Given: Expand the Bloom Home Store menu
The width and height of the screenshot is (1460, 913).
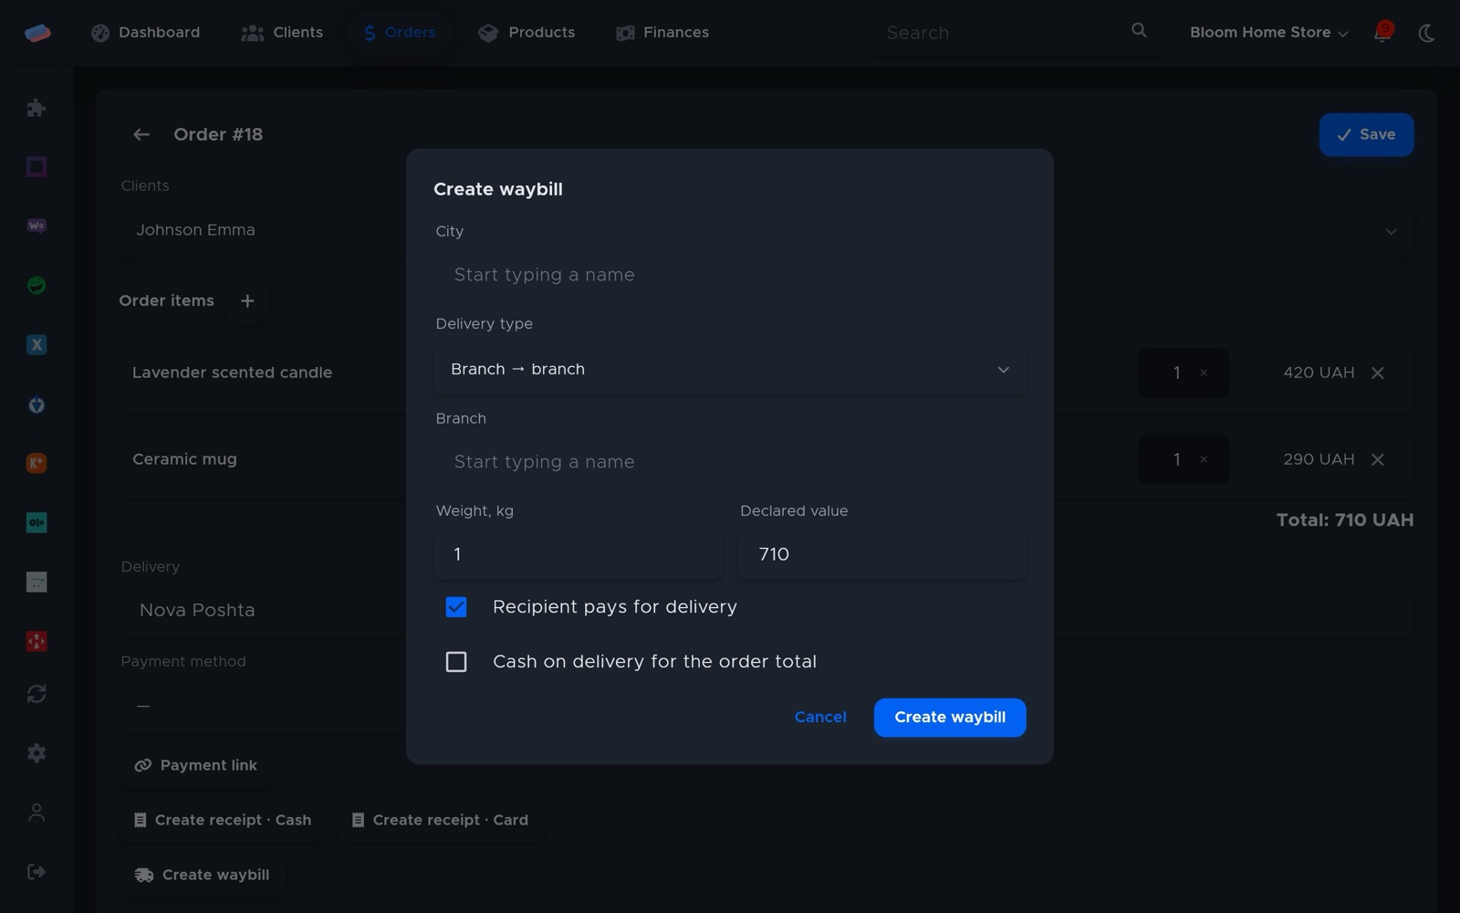Looking at the screenshot, I should tap(1268, 33).
